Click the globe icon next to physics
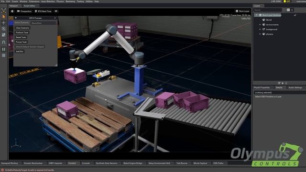306x172 pixels. click(x=263, y=34)
